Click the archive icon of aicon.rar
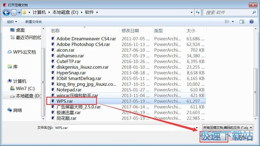The image size is (260, 146). [x=53, y=50]
